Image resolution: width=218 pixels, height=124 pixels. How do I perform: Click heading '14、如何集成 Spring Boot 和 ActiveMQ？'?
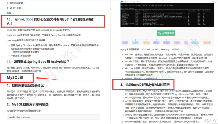pyautogui.click(x=38, y=62)
